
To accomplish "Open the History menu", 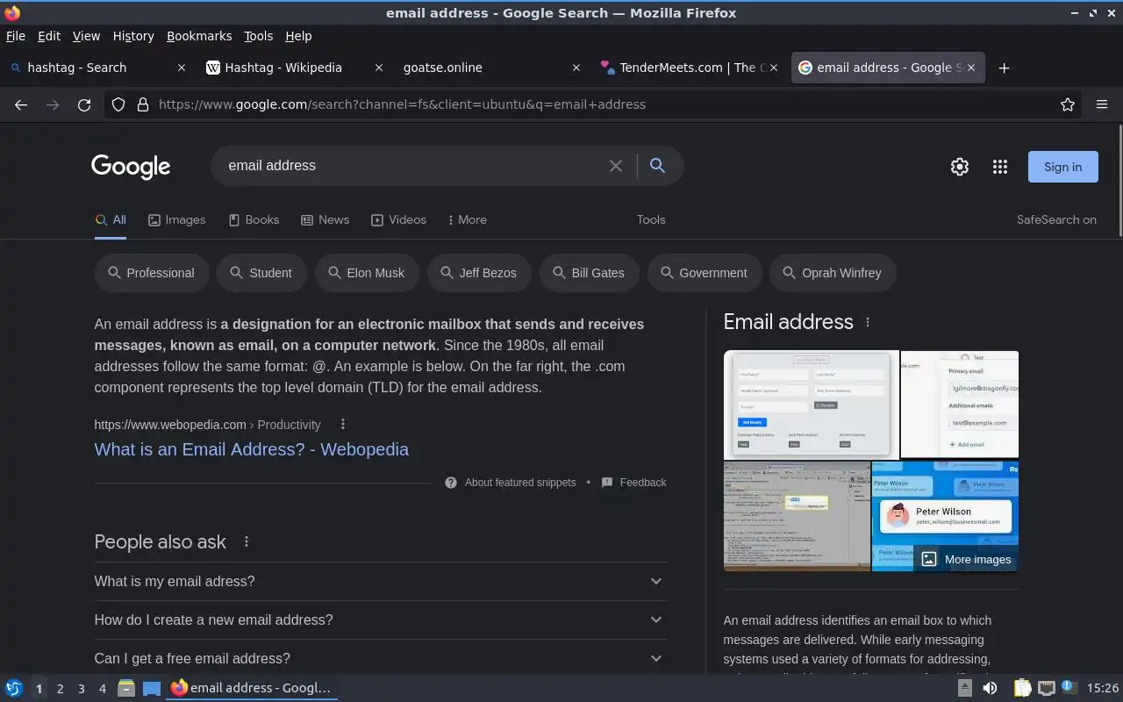I will pos(133,36).
